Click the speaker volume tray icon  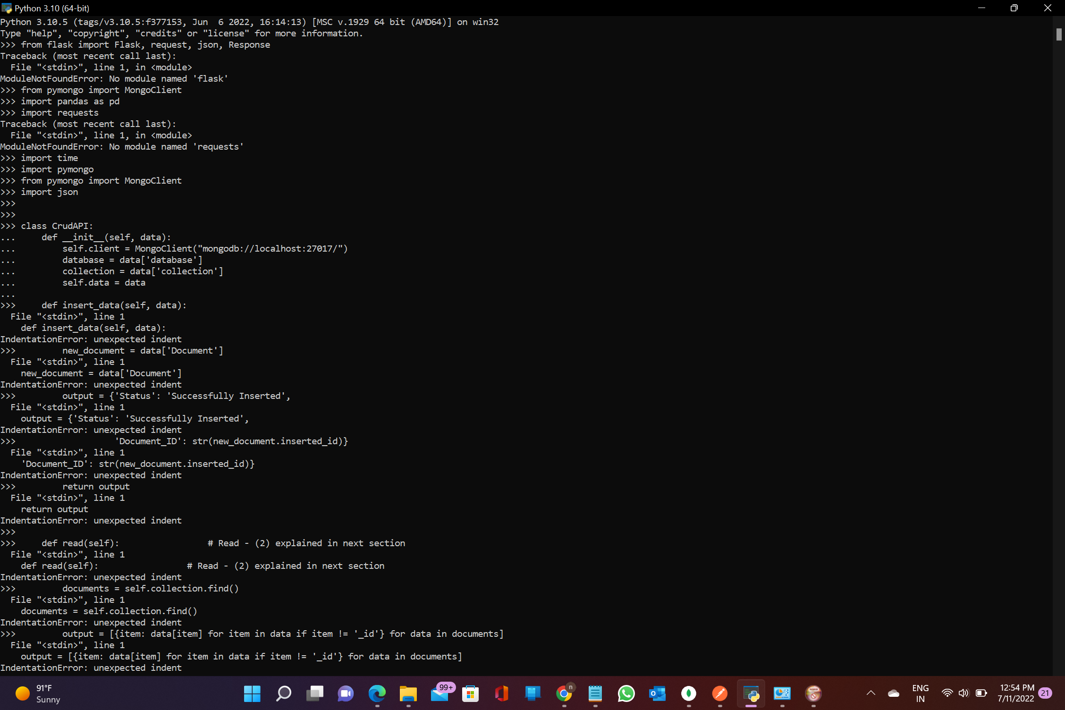[964, 693]
